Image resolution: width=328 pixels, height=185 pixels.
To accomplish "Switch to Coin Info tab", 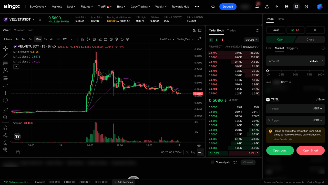I will pyautogui.click(x=19, y=30).
